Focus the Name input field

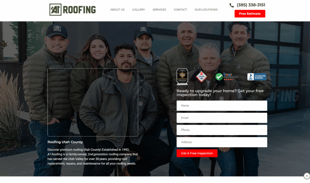click(x=222, y=106)
